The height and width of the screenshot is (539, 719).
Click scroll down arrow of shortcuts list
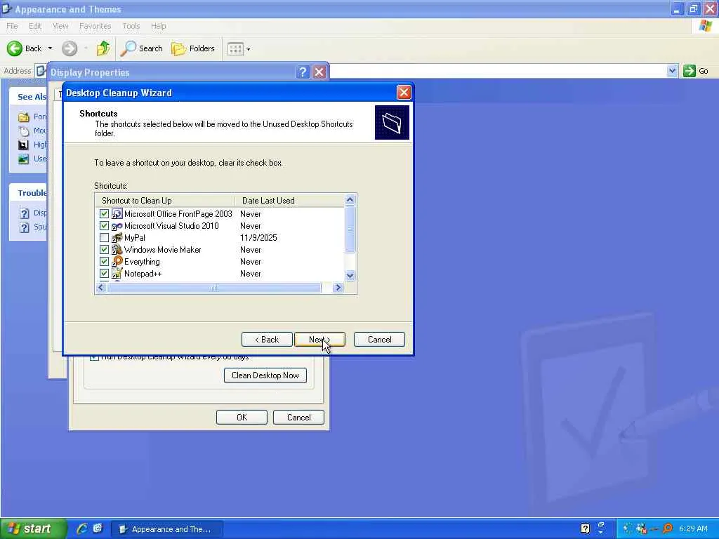point(350,275)
